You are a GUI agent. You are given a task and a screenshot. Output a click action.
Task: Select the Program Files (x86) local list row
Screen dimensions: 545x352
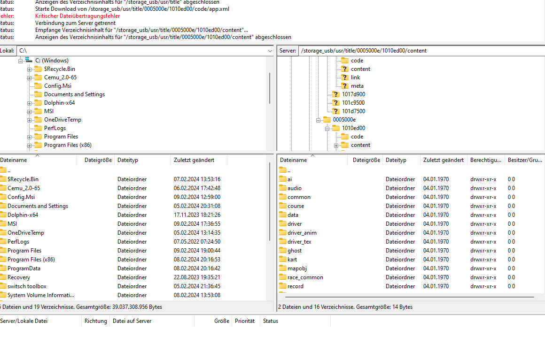(x=133, y=260)
